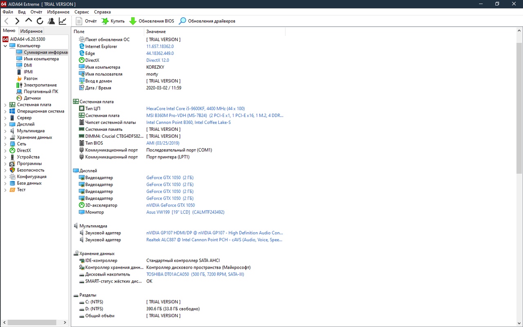Open the Избранное menu in menu bar
The width and height of the screenshot is (523, 327).
tap(58, 12)
